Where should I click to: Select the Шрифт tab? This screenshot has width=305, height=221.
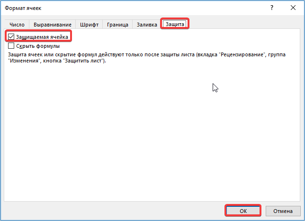pyautogui.click(x=90, y=25)
